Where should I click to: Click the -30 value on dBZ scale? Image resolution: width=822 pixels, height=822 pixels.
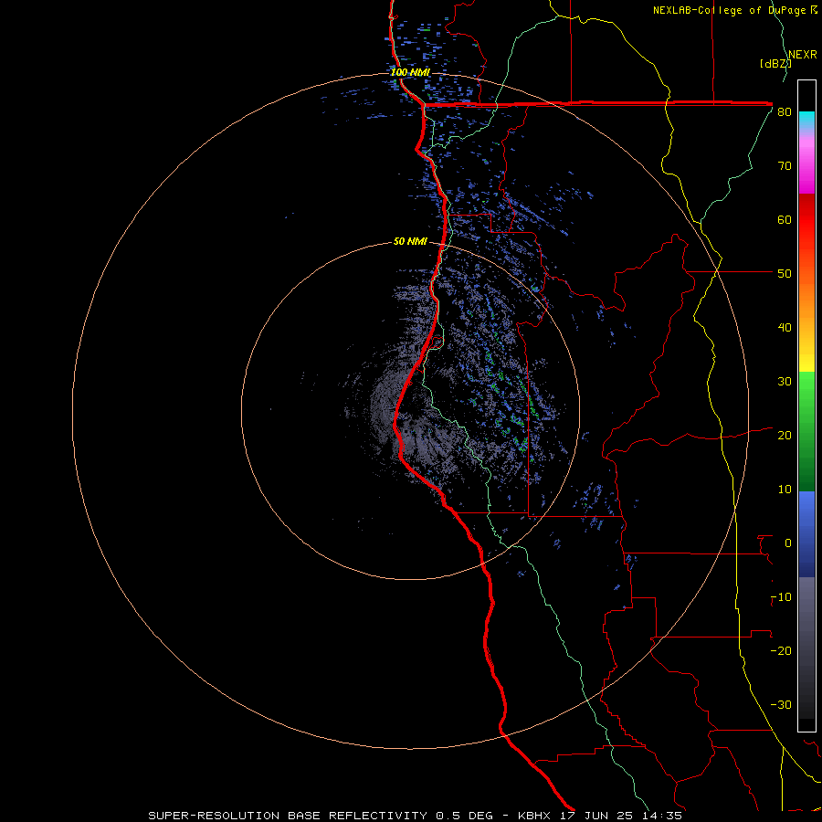point(781,704)
